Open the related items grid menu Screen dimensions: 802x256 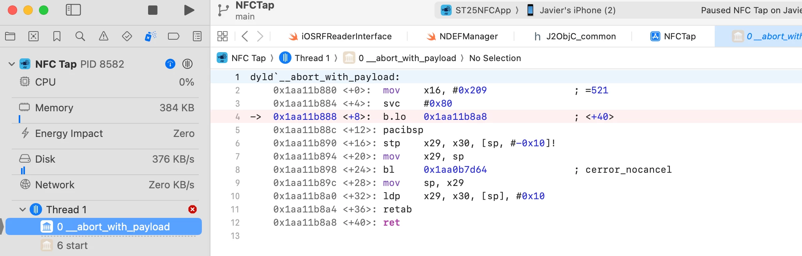223,37
